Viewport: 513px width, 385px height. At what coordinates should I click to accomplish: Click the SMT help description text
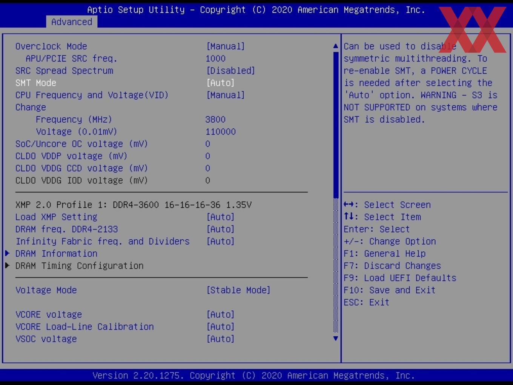point(421,83)
